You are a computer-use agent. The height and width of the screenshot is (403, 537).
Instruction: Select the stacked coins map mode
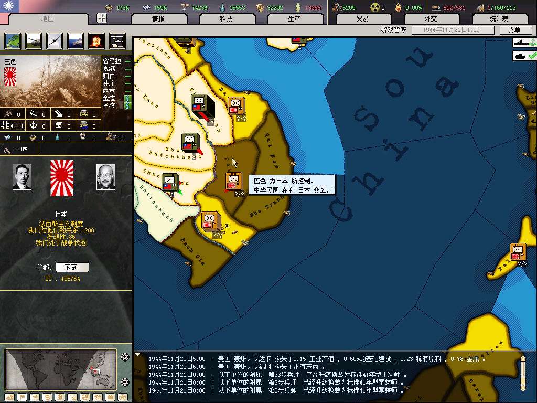[x=60, y=398]
